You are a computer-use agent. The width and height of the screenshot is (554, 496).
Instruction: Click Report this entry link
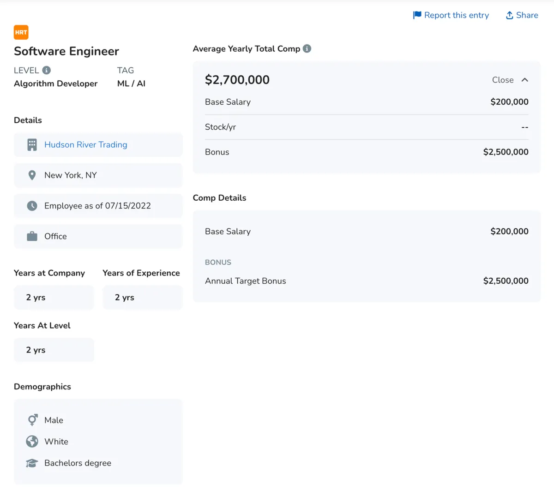click(x=456, y=15)
